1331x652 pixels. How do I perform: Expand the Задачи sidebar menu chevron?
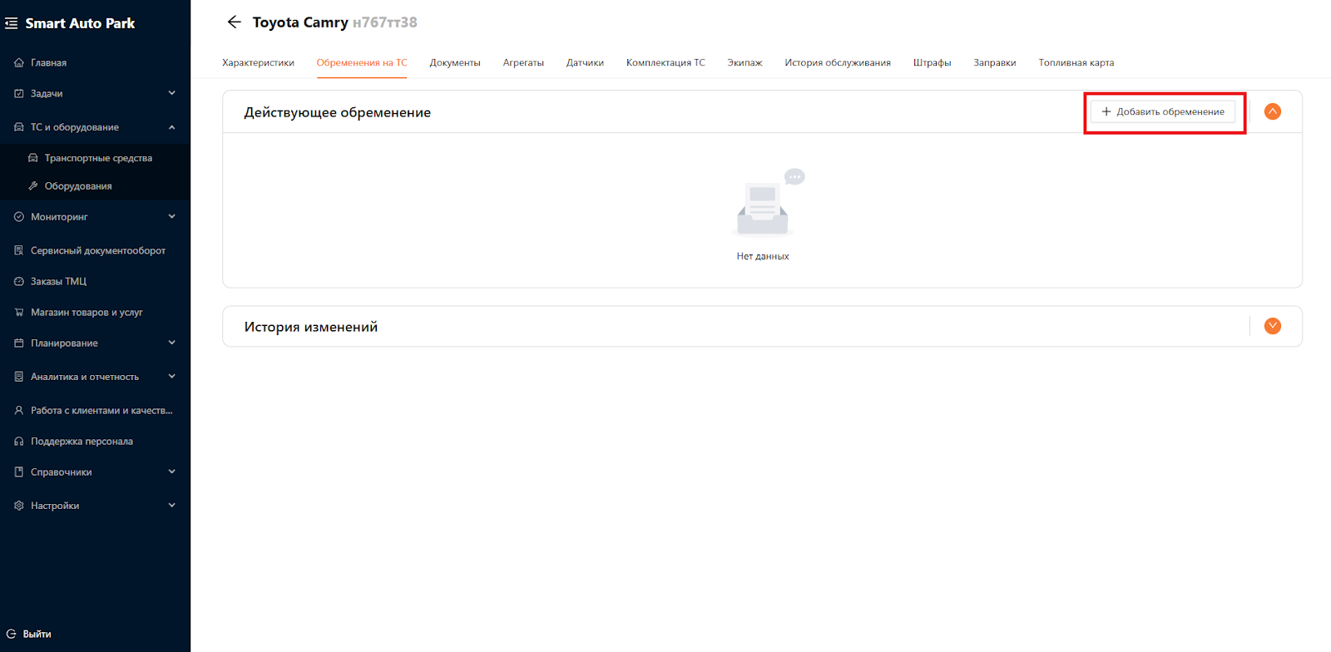coord(171,93)
